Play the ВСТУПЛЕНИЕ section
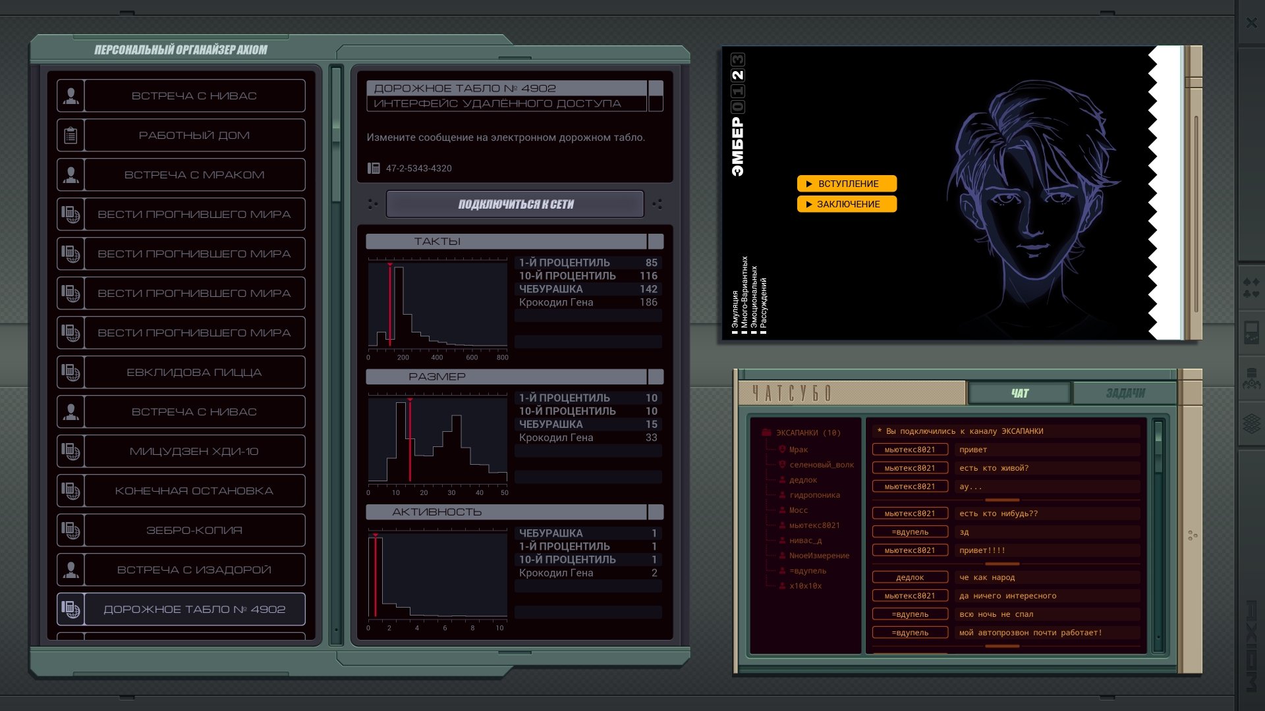This screenshot has width=1265, height=711. coord(847,184)
